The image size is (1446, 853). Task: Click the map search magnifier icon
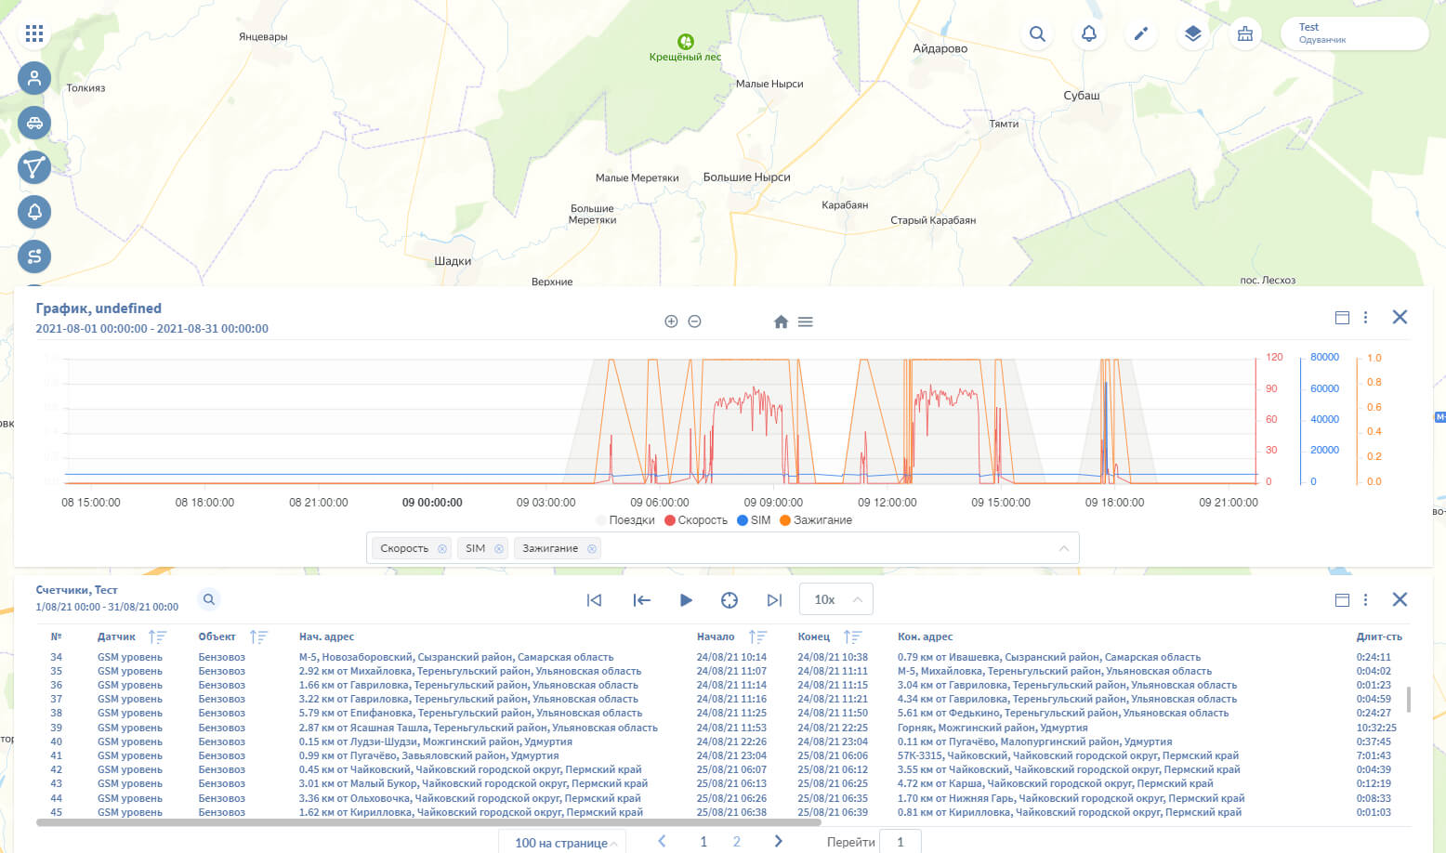1037,34
